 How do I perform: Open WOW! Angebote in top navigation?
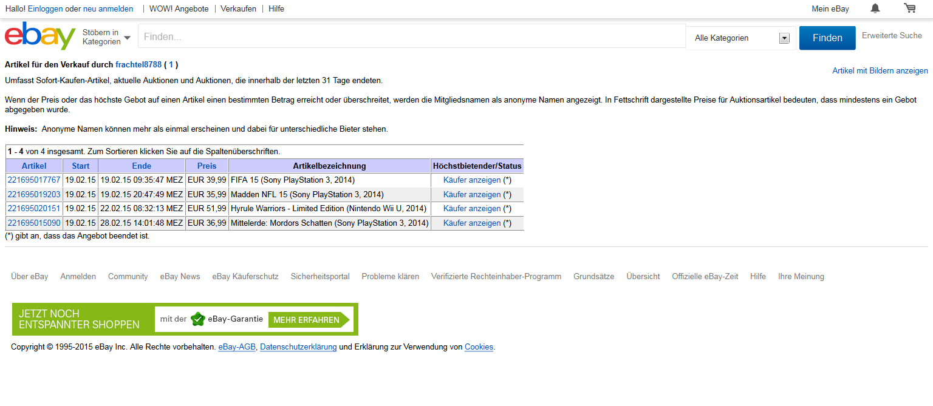(x=179, y=9)
